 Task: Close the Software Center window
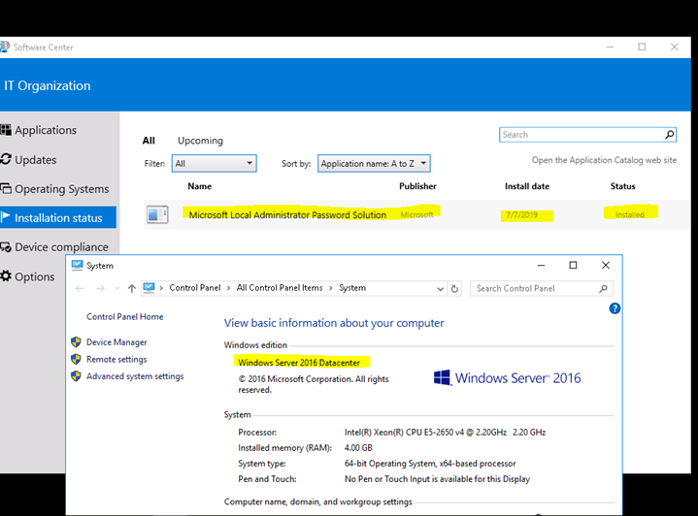point(675,47)
